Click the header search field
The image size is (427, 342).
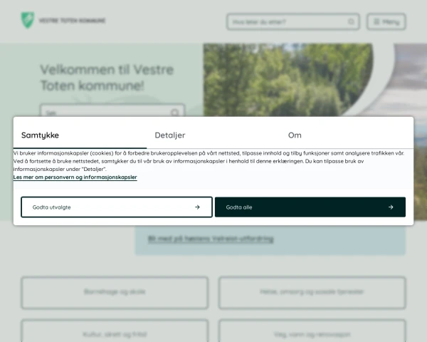(x=292, y=21)
